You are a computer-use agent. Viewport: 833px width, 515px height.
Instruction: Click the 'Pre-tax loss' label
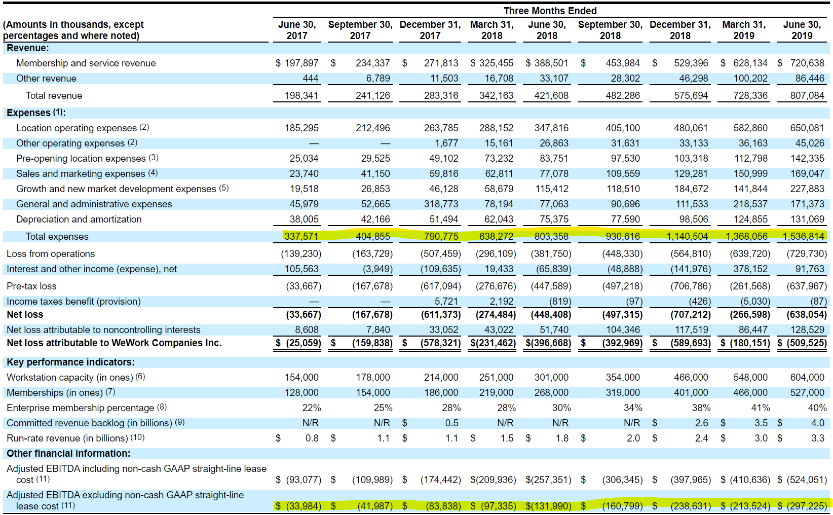pyautogui.click(x=31, y=286)
